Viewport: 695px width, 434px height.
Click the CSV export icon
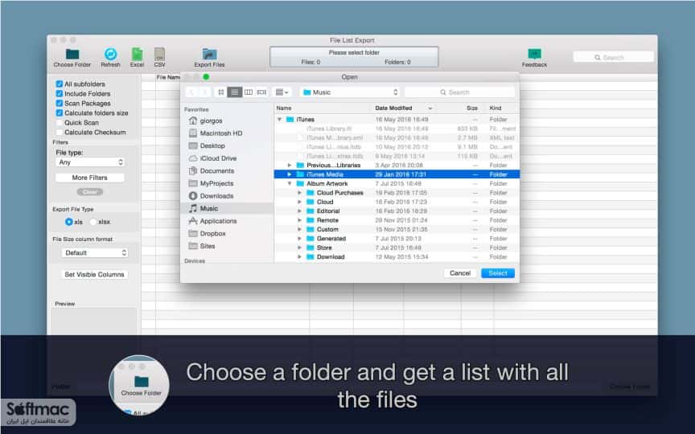159,55
